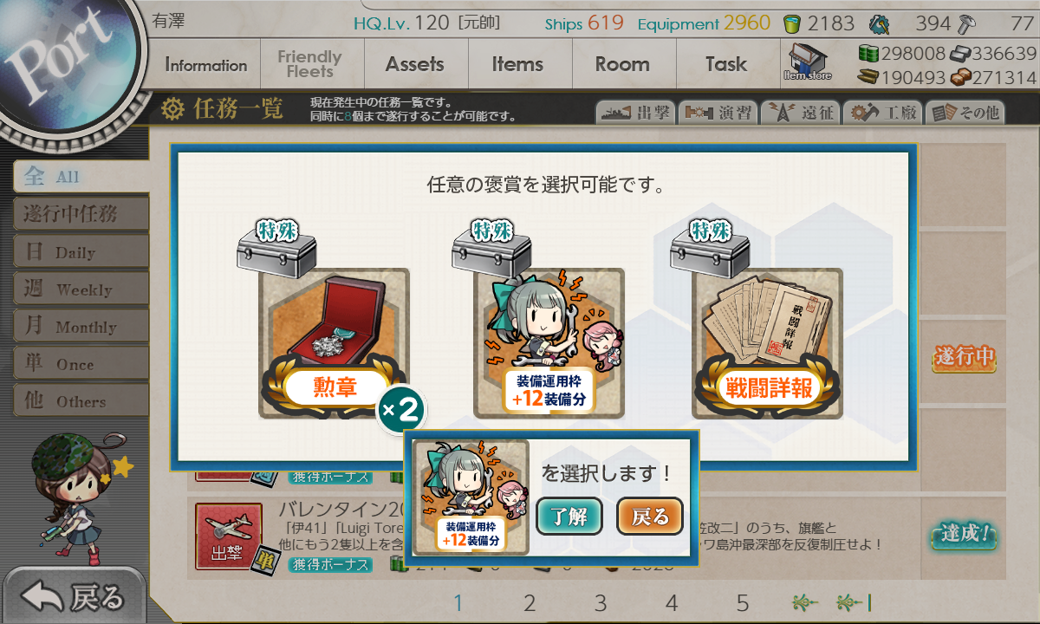Viewport: 1040px width, 624px height.
Task: Open the Items menu
Action: 517,64
